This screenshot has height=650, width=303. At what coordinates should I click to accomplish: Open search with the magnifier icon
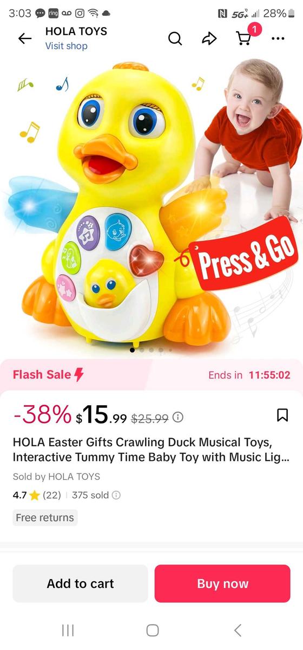(x=175, y=38)
